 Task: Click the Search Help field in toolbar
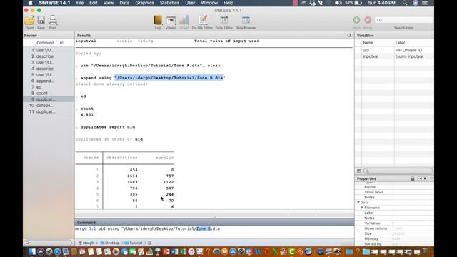(x=403, y=20)
